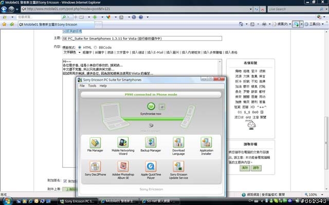Viewport: 329px width, 205px height.
Task: Open the text color dropdown
Action: (72, 52)
